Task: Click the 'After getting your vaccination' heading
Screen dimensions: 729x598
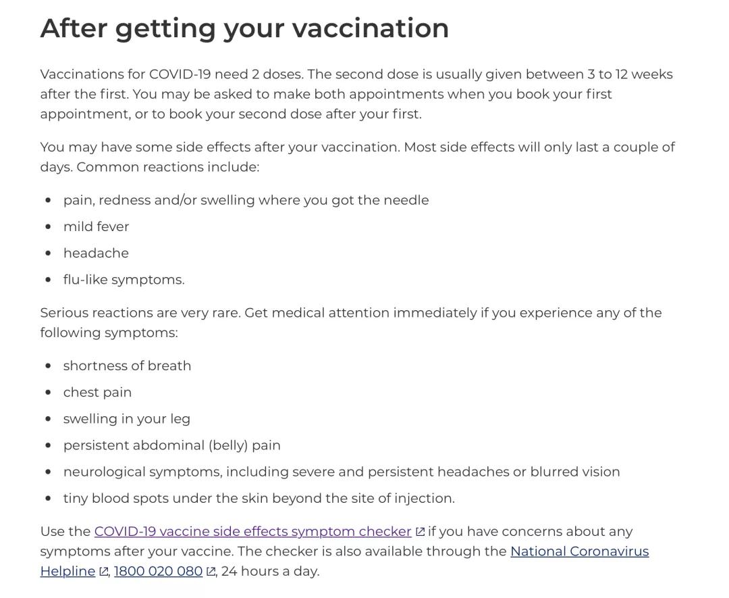Action: [244, 28]
